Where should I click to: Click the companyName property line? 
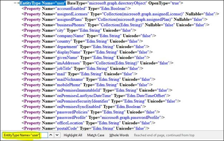pos(89,36)
